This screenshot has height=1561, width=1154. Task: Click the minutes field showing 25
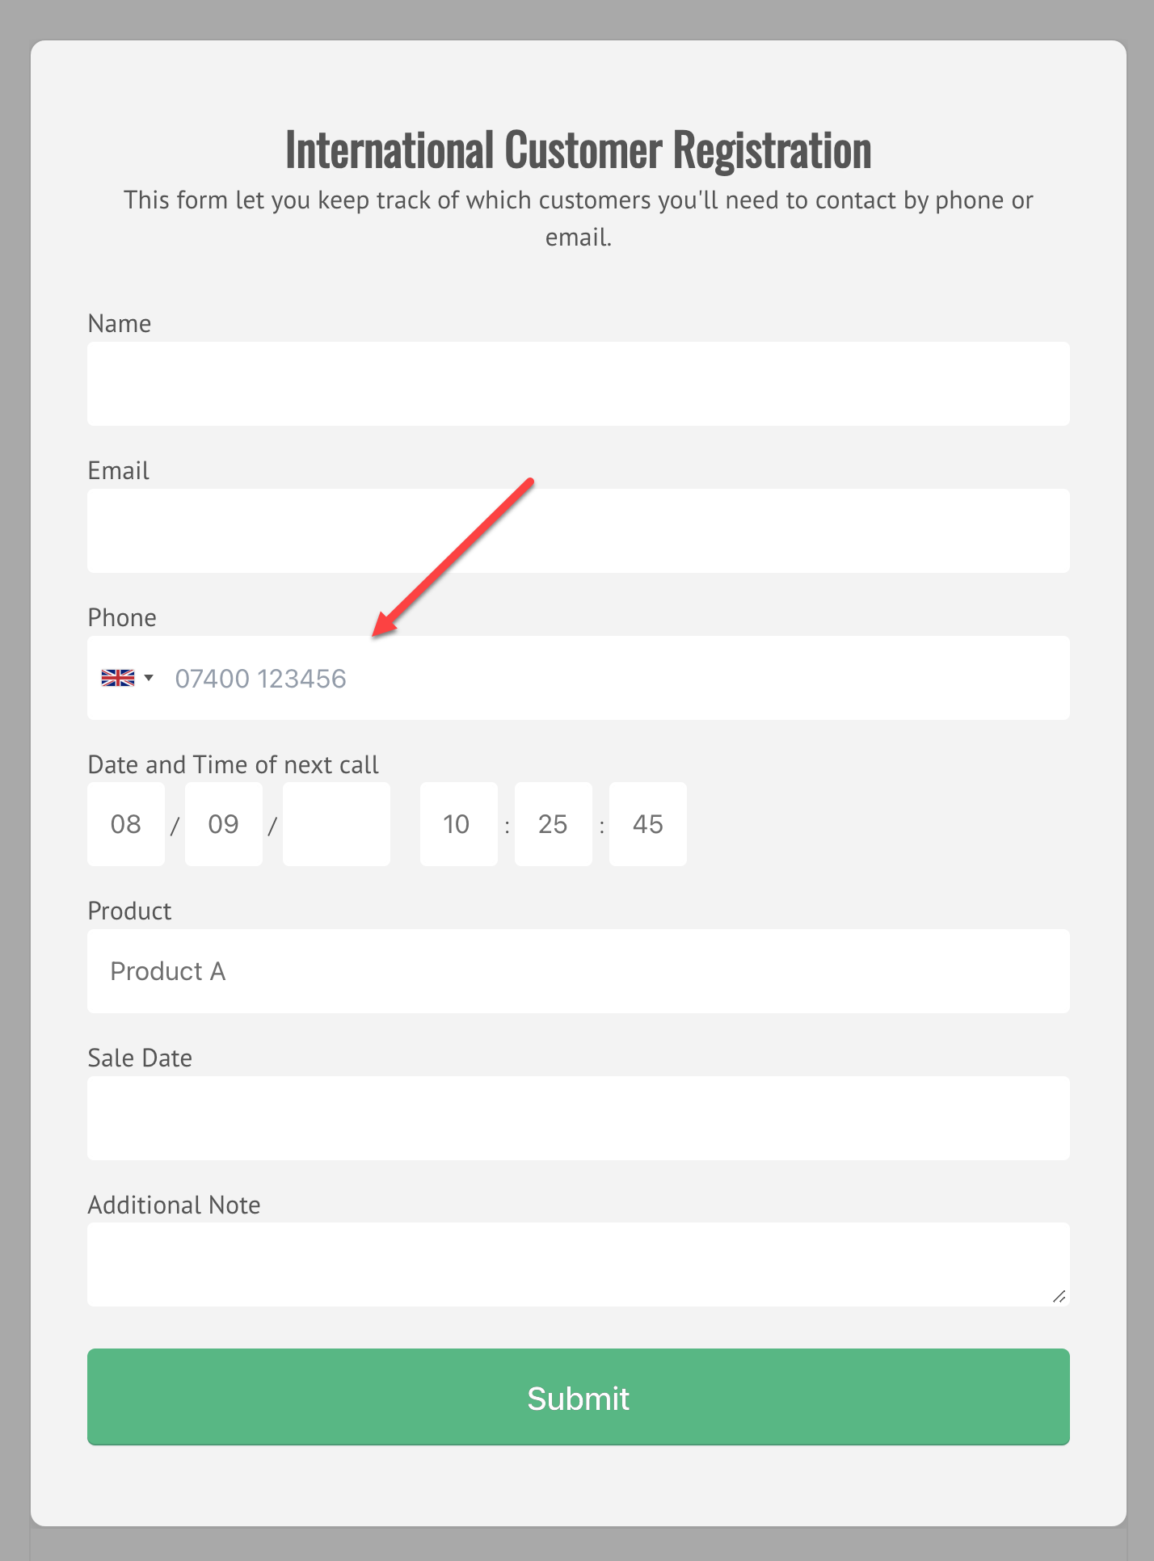[x=553, y=823]
